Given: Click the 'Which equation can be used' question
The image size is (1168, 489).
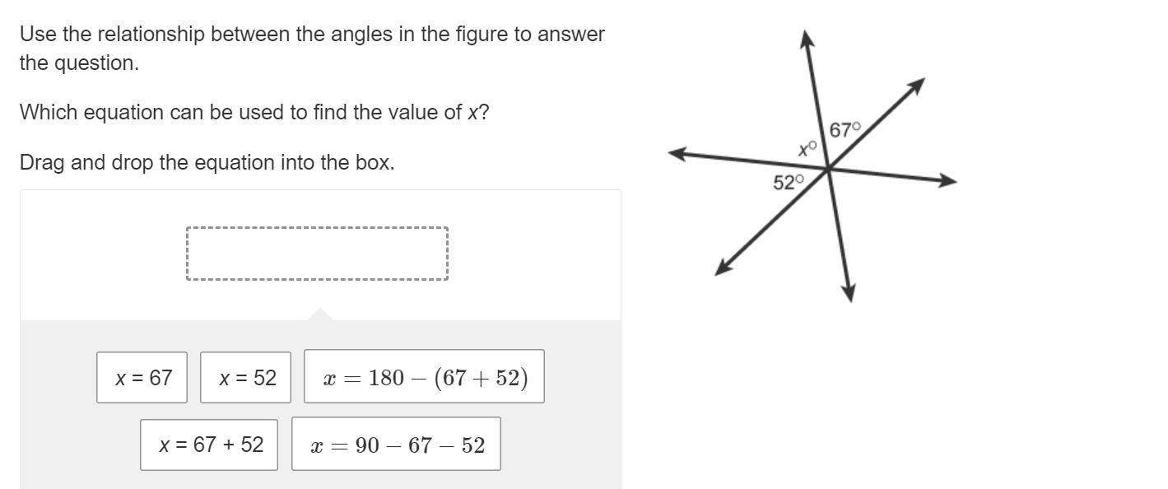Looking at the screenshot, I should 254,113.
